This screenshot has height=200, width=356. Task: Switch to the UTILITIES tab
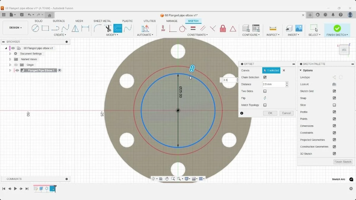pos(150,21)
